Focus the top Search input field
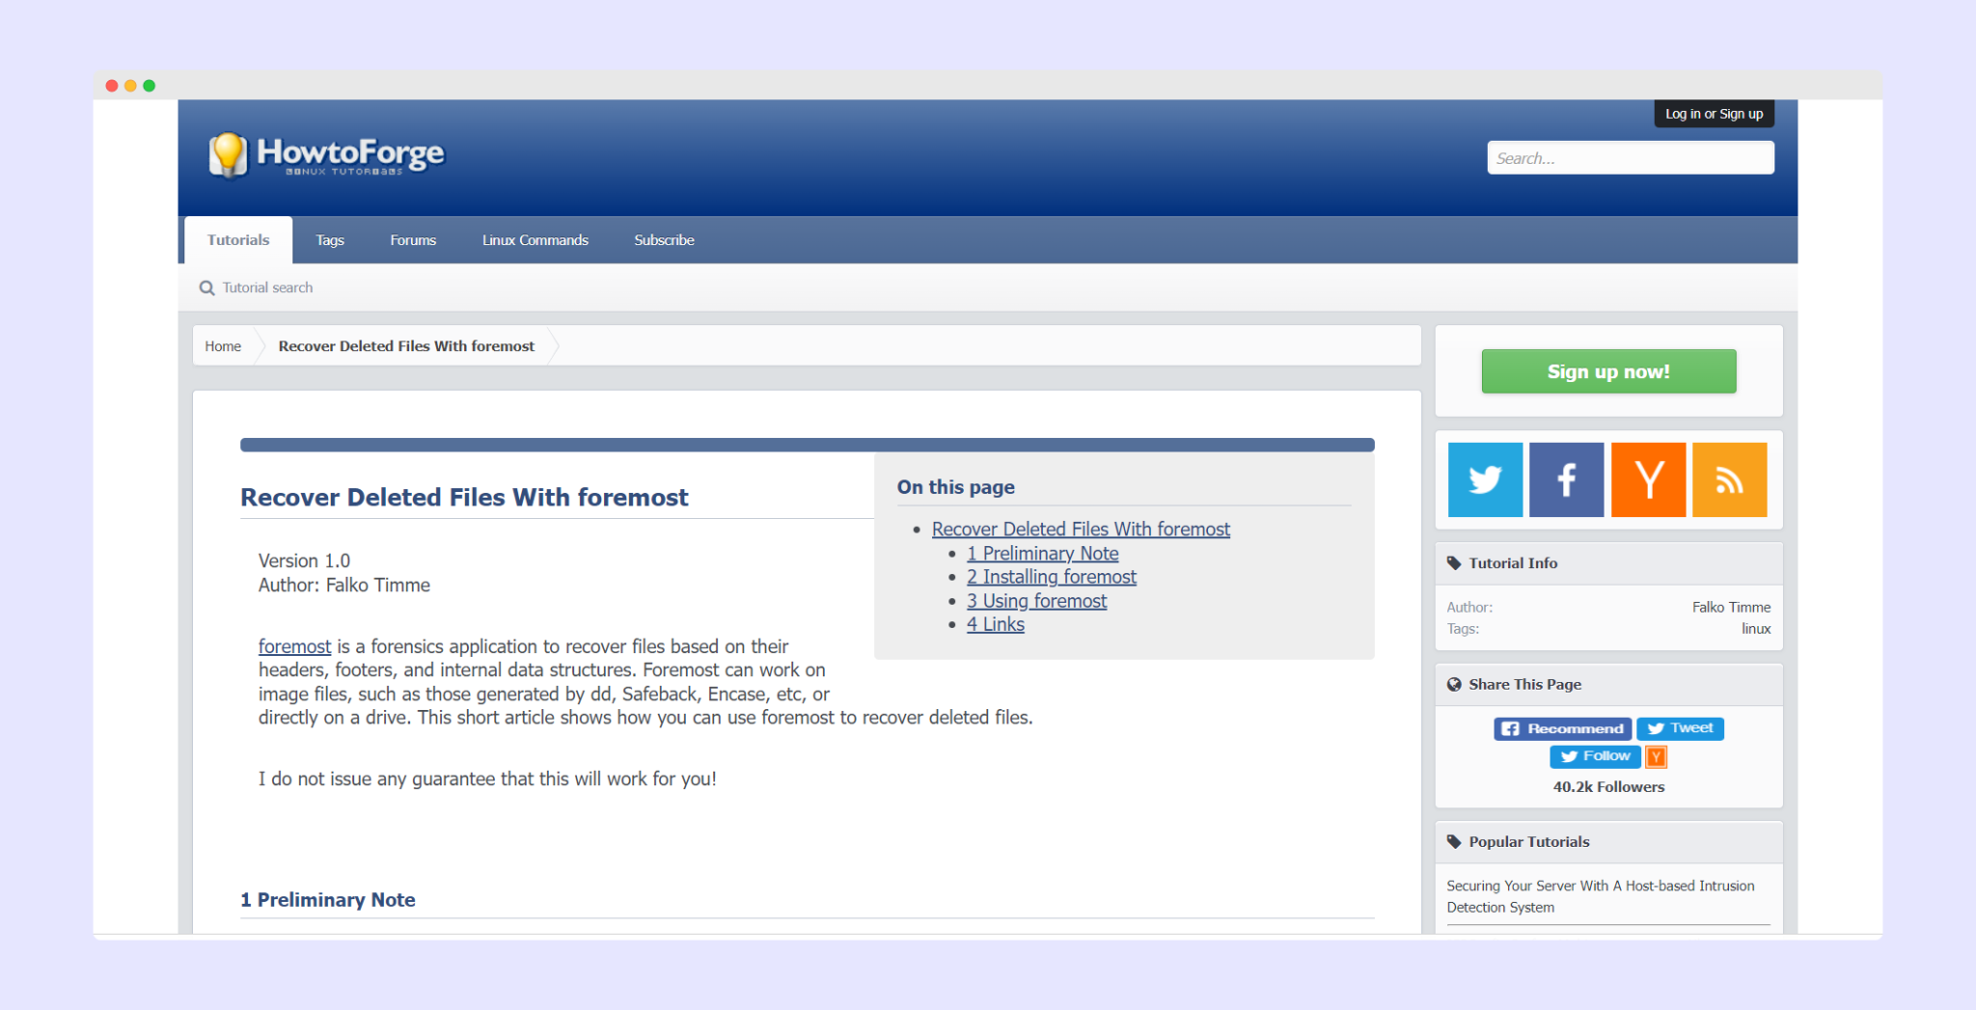The height and width of the screenshot is (1010, 1976). pos(1630,158)
